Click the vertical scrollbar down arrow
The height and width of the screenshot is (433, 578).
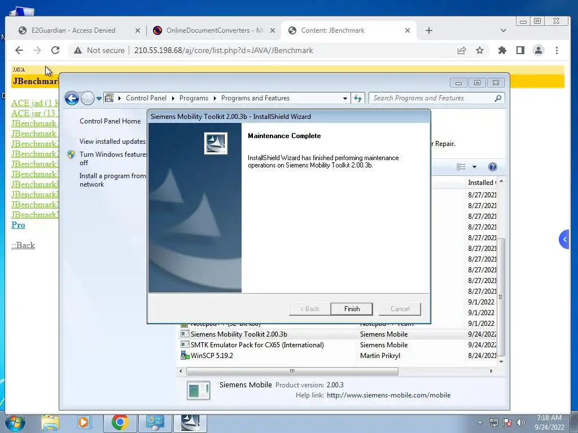(x=501, y=361)
